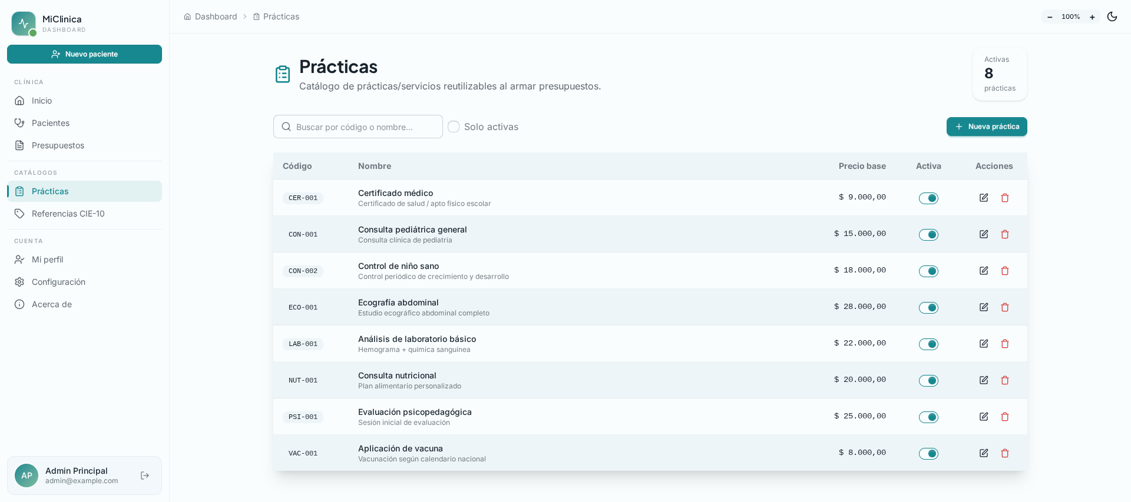Zoom out with the minus icon

pos(1050,17)
